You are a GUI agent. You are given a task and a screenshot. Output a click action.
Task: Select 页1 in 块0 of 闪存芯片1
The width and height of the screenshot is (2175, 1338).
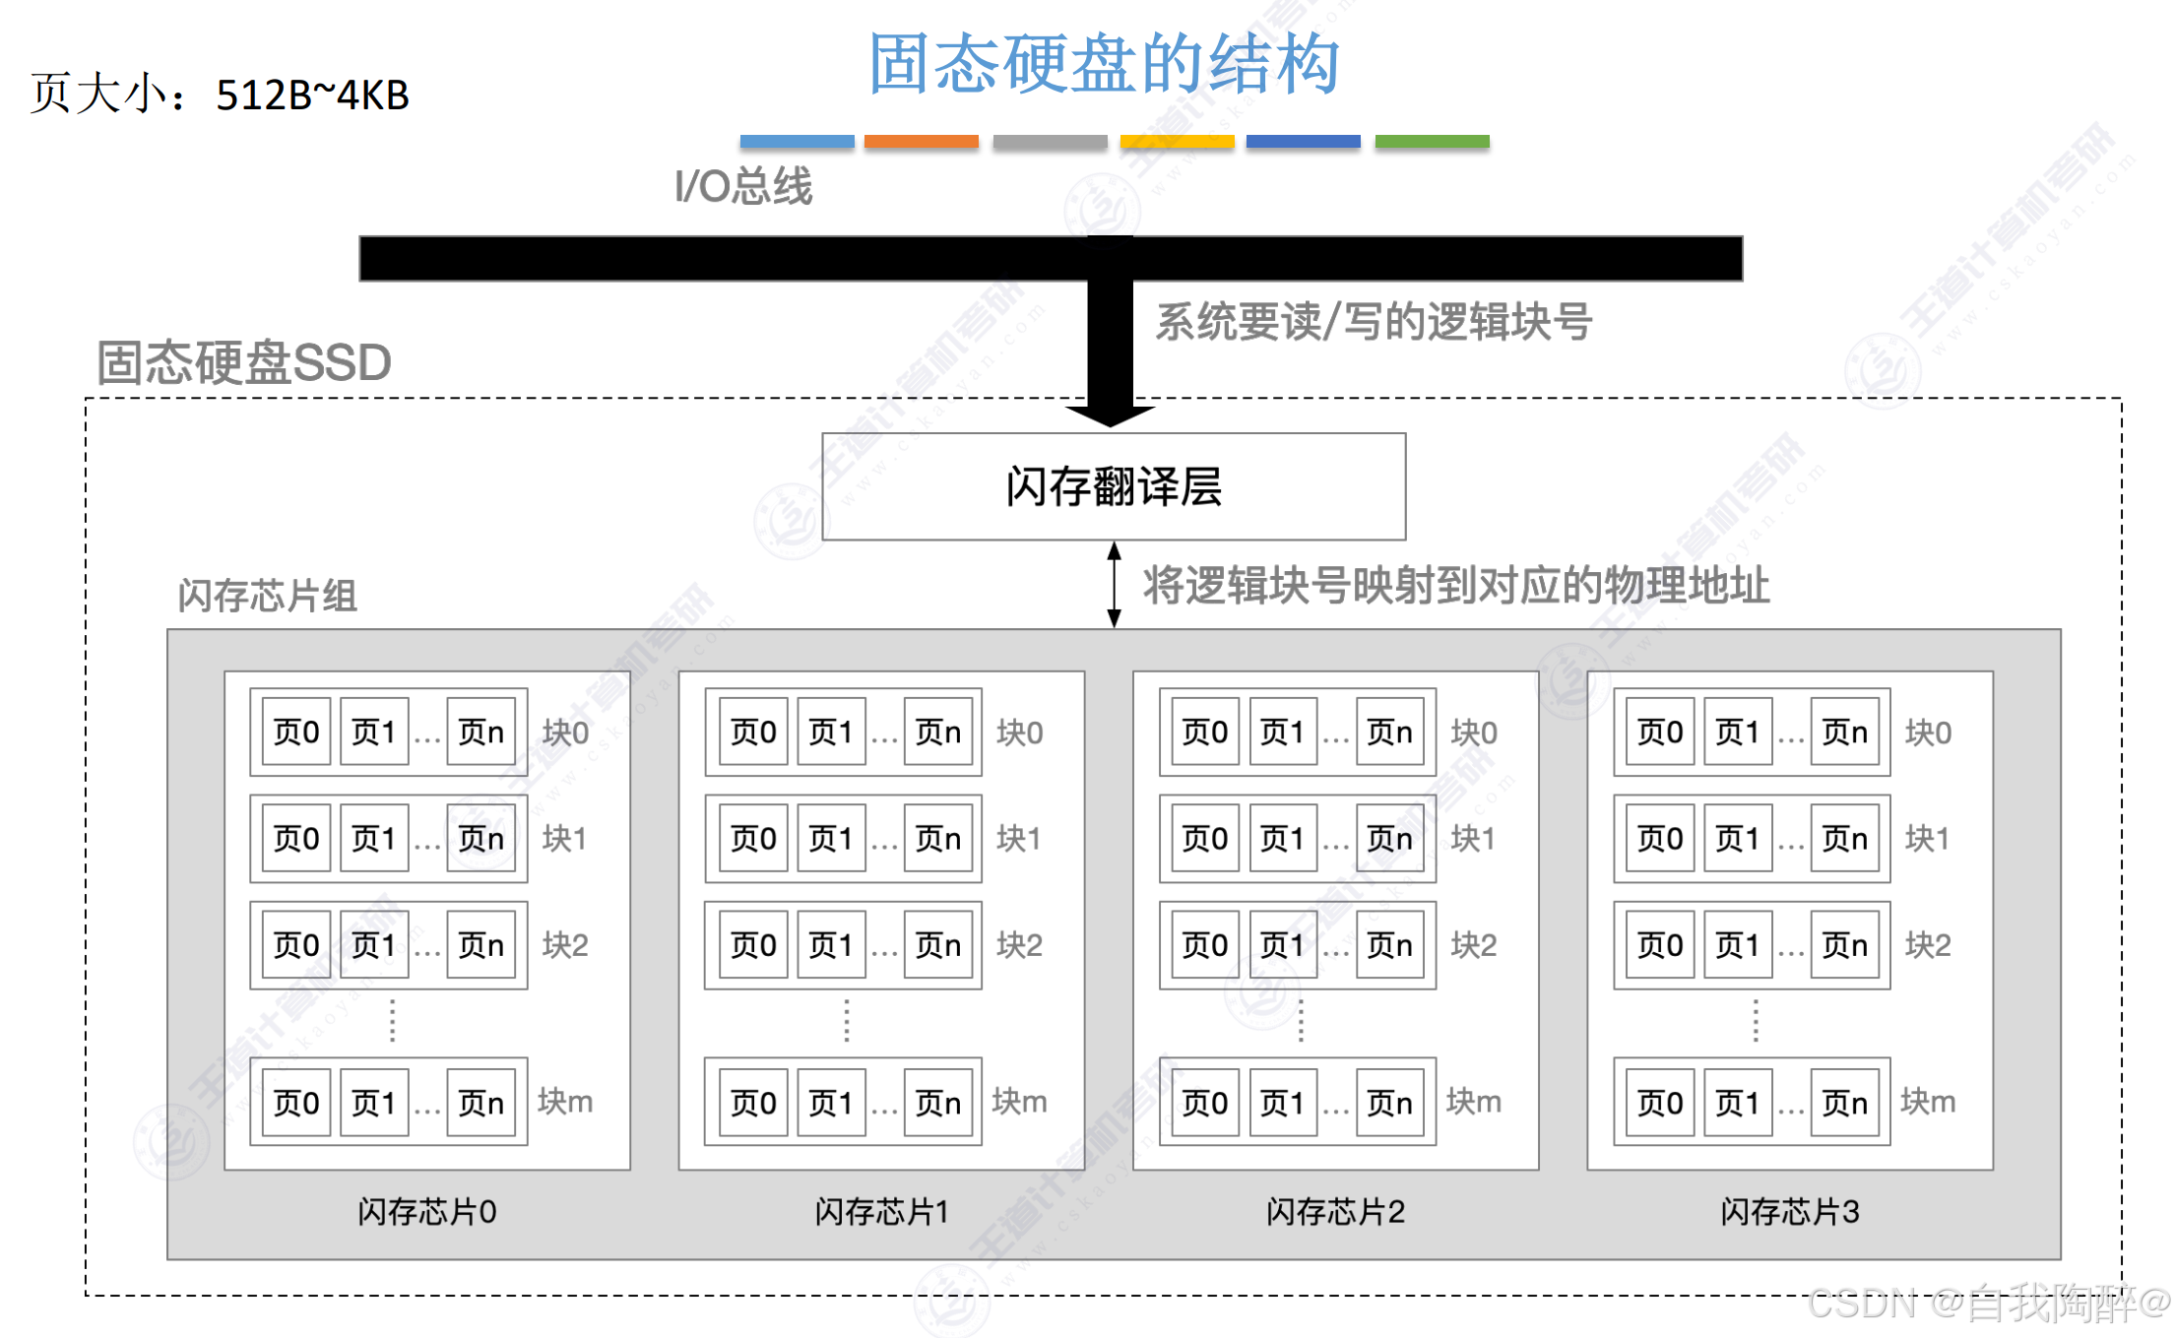[830, 732]
